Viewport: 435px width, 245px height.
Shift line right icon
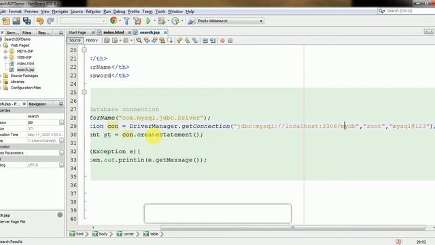click(213, 41)
